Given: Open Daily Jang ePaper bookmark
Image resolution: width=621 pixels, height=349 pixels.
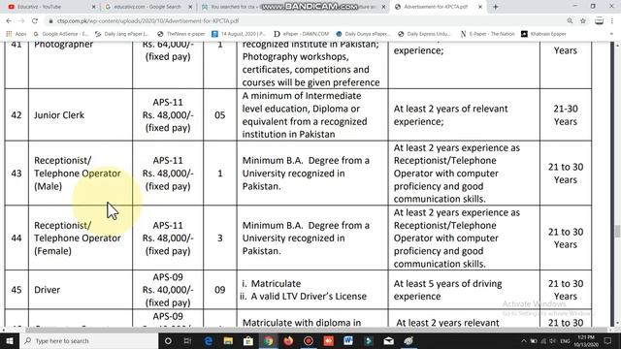Looking at the screenshot, I should pos(121,34).
